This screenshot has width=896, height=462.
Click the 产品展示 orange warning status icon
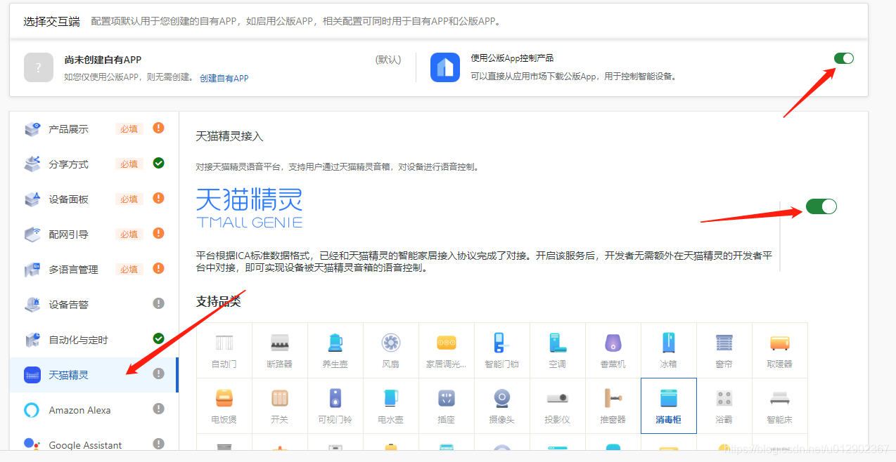[x=159, y=128]
